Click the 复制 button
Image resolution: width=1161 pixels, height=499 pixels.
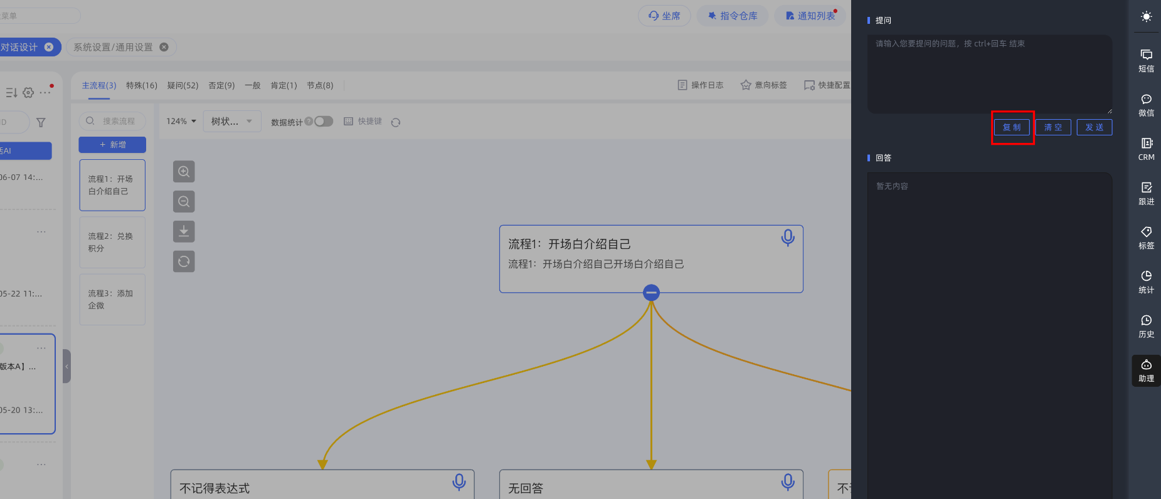[1012, 127]
